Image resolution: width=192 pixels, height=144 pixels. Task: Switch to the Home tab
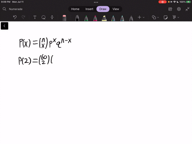click(75, 9)
